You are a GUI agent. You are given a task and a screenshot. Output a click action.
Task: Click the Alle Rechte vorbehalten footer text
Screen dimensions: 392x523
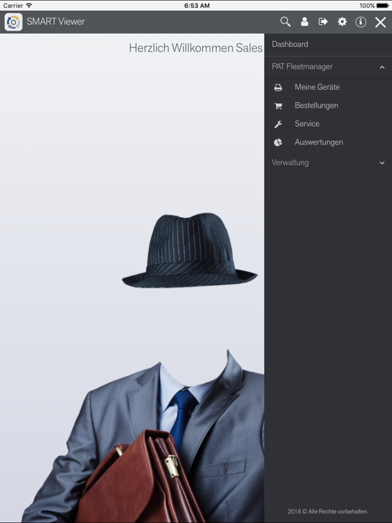327,511
